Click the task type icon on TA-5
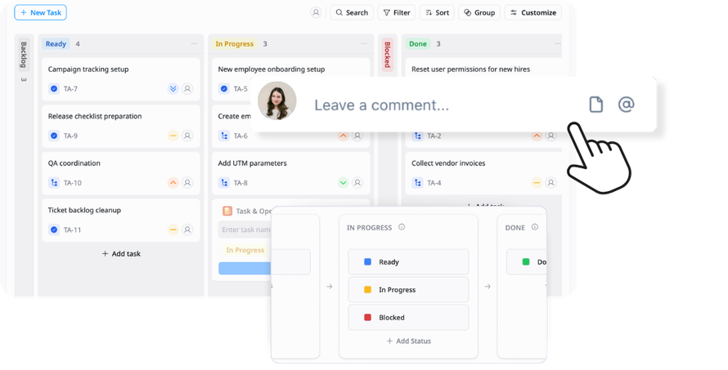728x370 pixels. 224,88
